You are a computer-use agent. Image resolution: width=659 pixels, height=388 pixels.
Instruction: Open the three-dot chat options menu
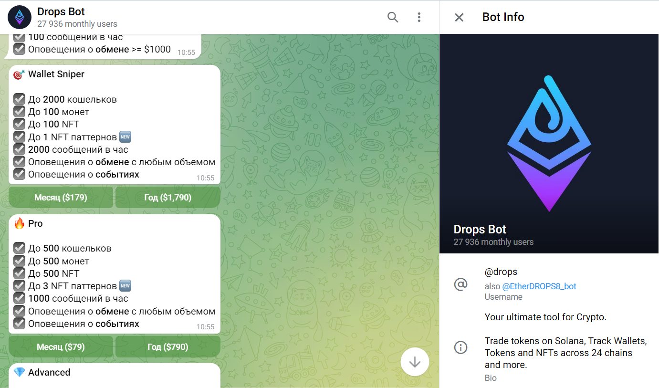(x=419, y=17)
